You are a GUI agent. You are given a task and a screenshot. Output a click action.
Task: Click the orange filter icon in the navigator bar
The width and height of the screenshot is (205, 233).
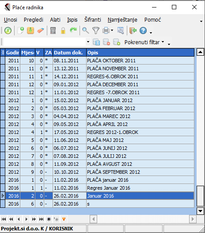(64, 219)
